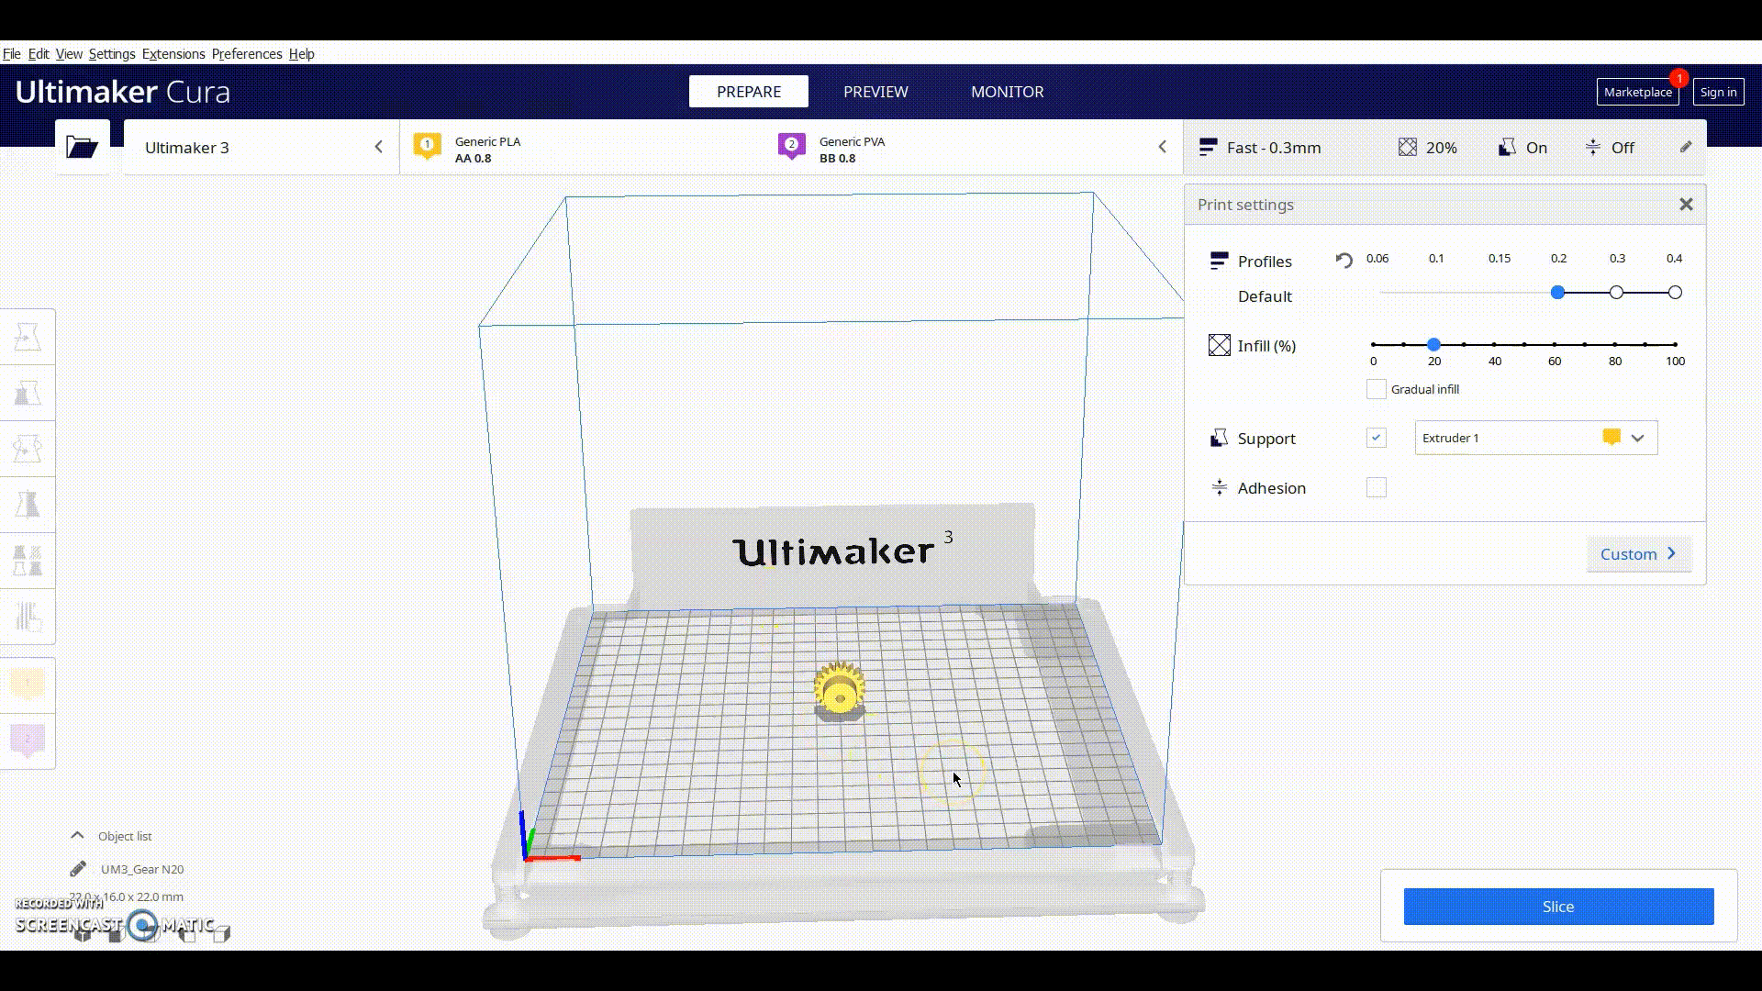Click the Generic PVA material label
1762x991 pixels.
point(852,141)
